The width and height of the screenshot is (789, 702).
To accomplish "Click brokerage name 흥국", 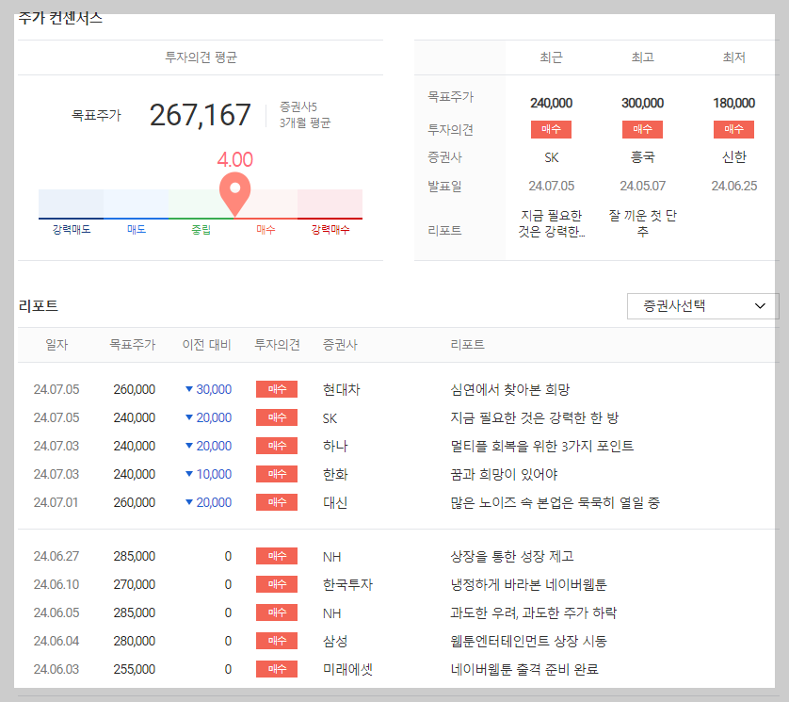I will (x=642, y=157).
